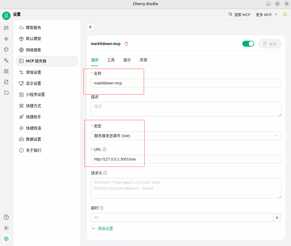Click the 请求头 help question icon
Image resolution: width=291 pixels, height=246 pixels.
click(105, 173)
